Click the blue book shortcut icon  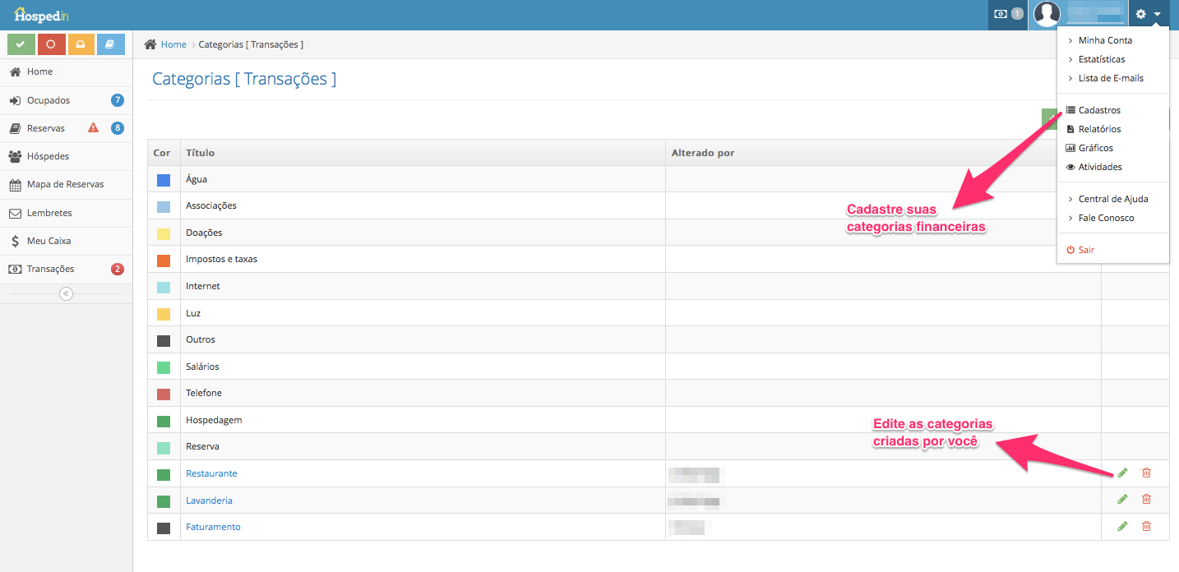tap(110, 44)
